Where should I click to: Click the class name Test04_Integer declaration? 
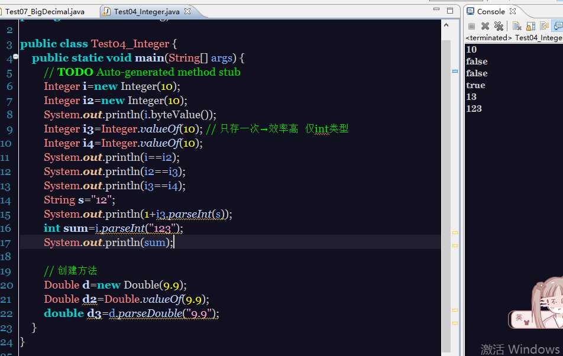click(x=130, y=44)
